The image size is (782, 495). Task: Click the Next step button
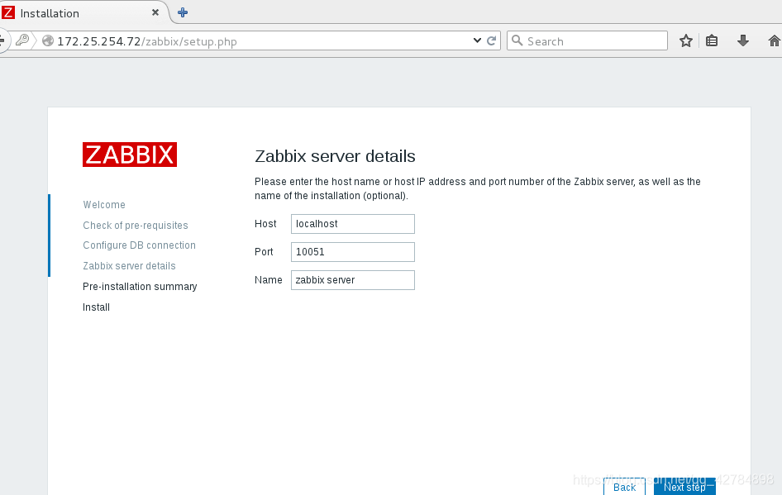684,487
